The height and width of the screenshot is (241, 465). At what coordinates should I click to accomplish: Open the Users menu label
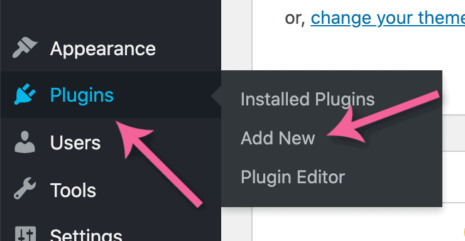click(x=75, y=142)
